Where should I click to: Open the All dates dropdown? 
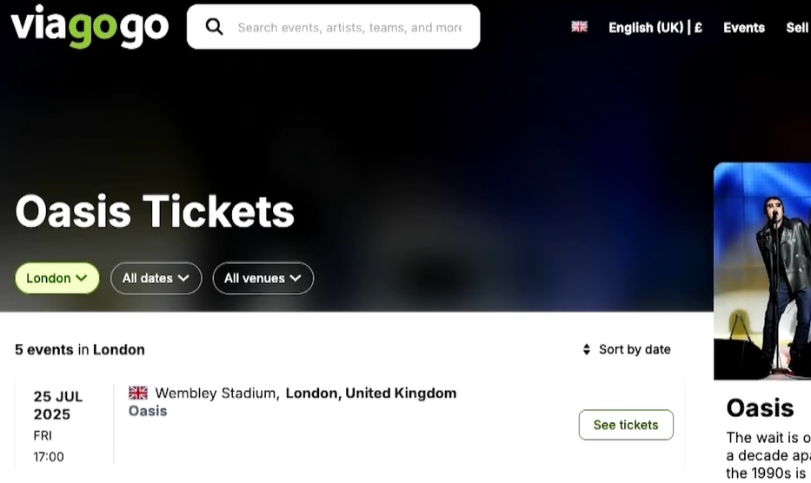(x=156, y=278)
